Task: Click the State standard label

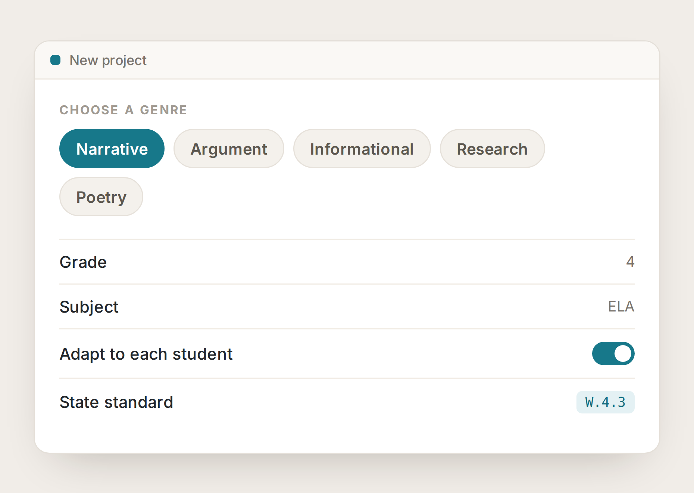Action: [x=116, y=402]
